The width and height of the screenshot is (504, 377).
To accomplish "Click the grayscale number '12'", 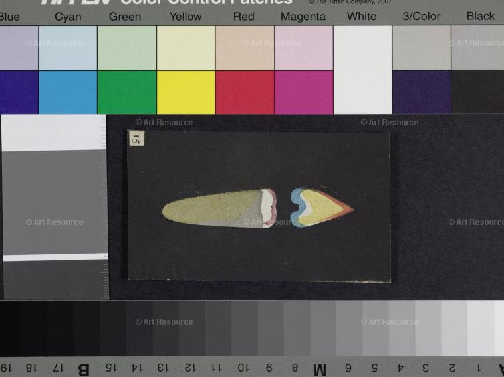I will tap(190, 367).
